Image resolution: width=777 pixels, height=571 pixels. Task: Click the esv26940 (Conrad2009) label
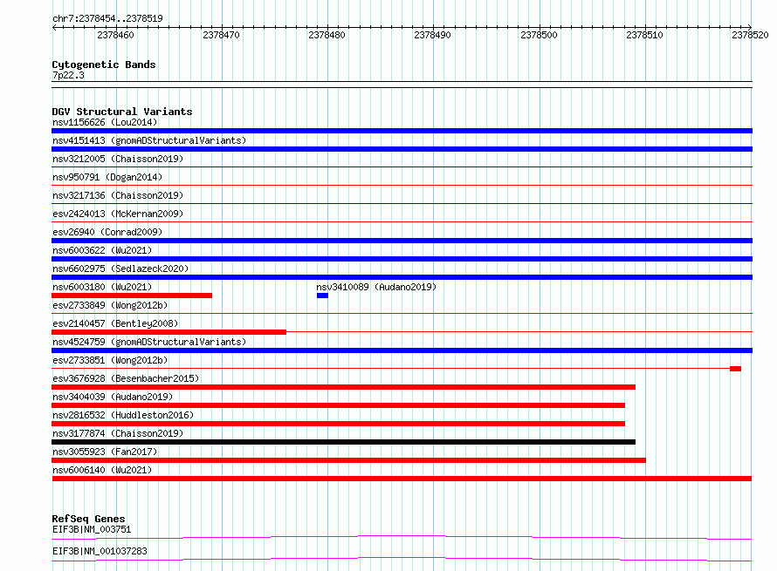(107, 232)
